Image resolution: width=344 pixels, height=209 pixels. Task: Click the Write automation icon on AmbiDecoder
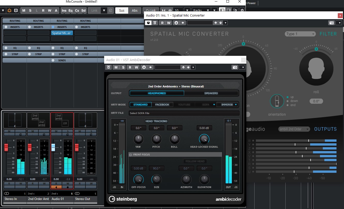(136, 67)
